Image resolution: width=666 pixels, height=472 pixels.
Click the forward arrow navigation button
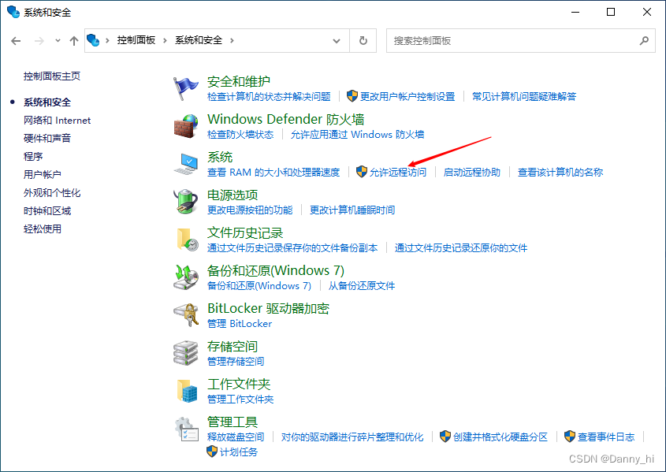[x=39, y=41]
